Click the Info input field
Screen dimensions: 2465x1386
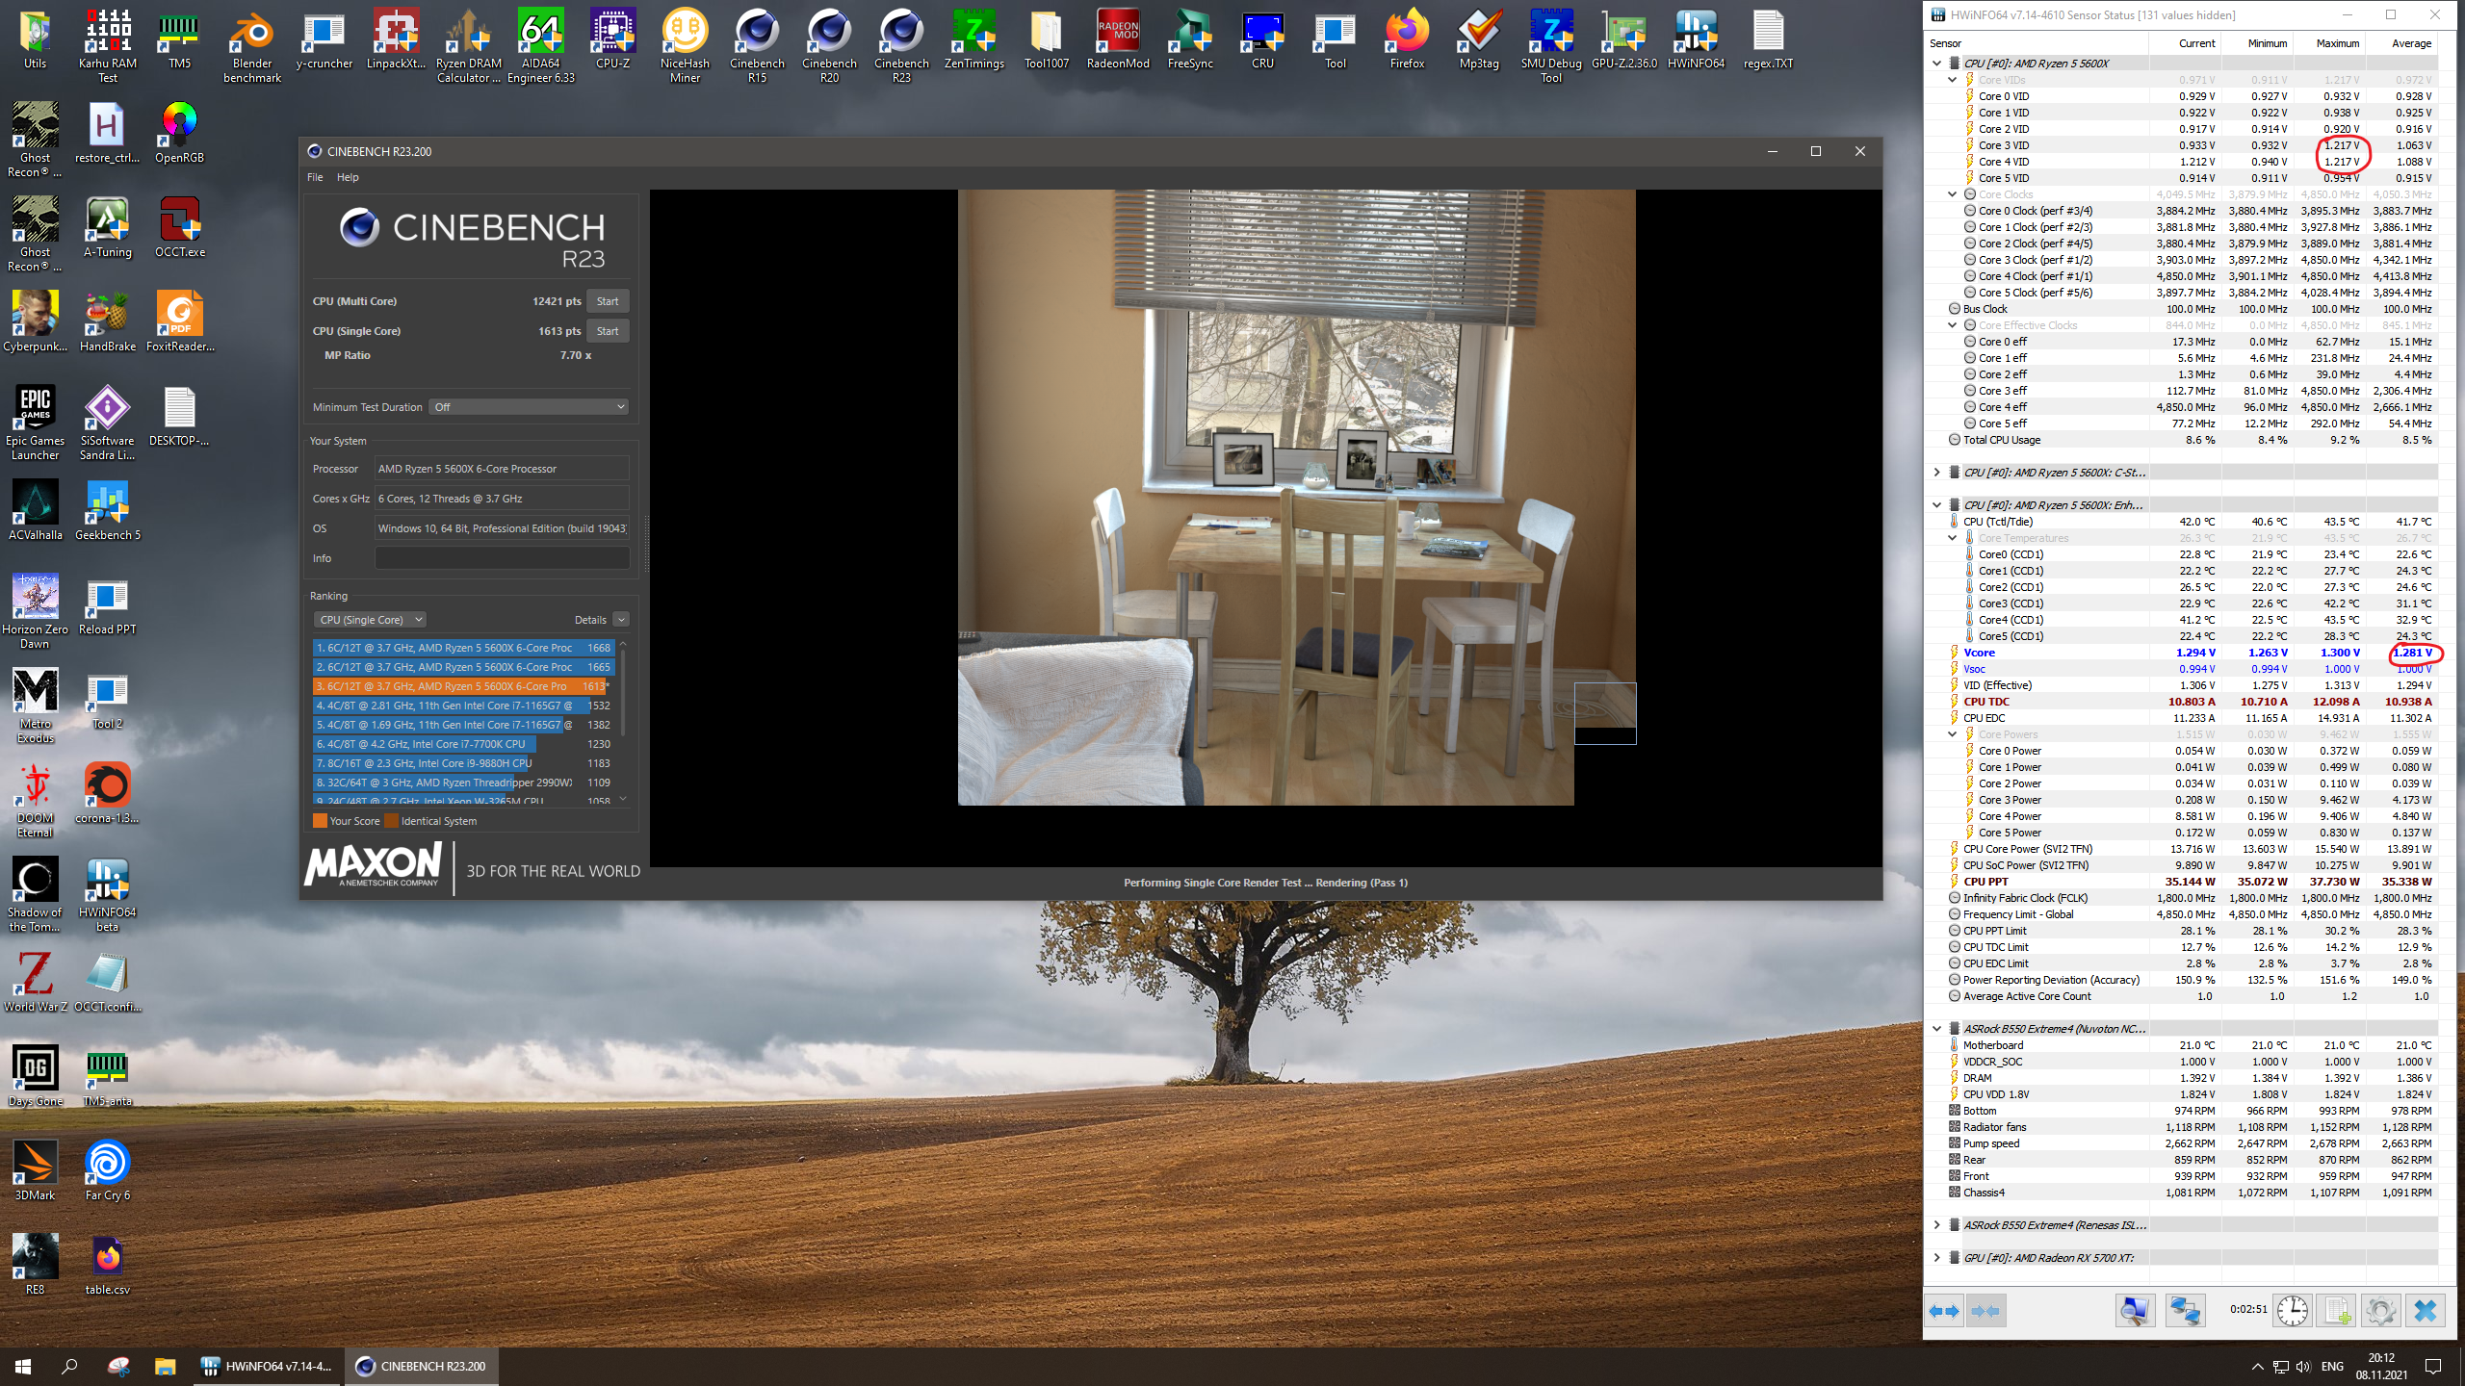[501, 558]
